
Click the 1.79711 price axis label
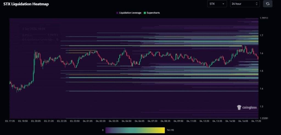(264, 18)
